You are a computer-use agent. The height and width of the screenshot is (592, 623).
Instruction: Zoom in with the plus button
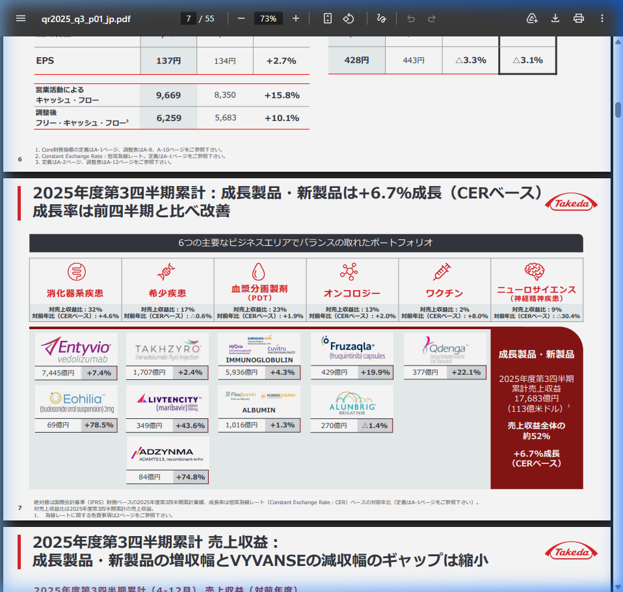click(x=296, y=18)
